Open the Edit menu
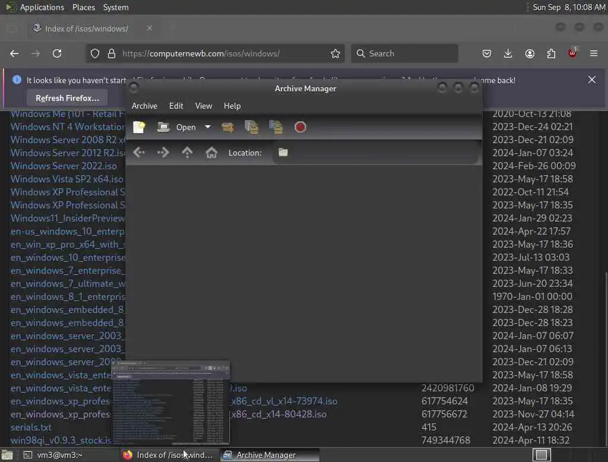 click(176, 106)
